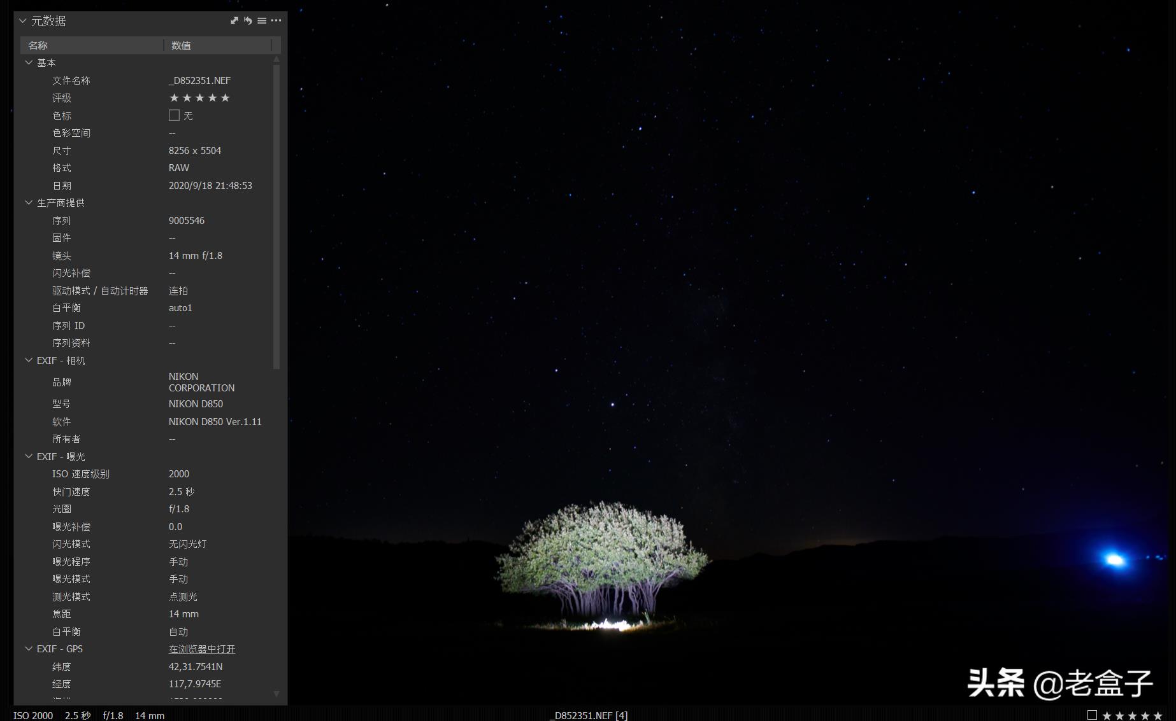This screenshot has width=1176, height=721.
Task: Collapse the EXIF - GPS section
Action: [x=29, y=648]
